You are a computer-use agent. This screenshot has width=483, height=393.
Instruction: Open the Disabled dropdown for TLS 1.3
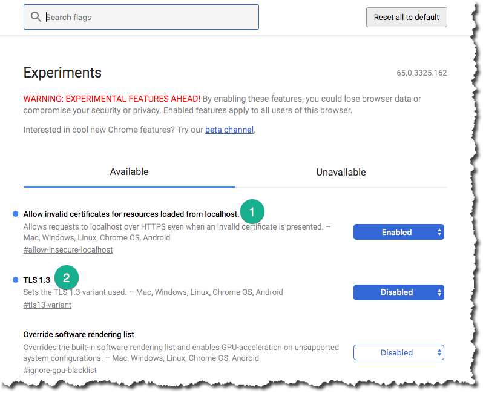[399, 292]
